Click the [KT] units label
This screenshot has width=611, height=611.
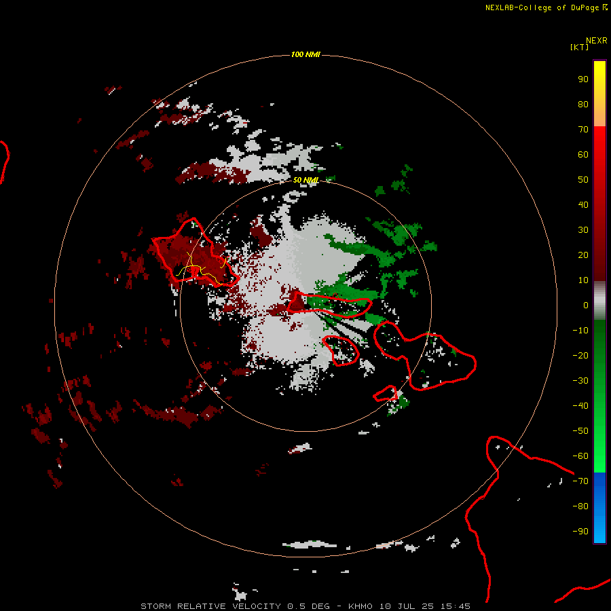point(579,47)
